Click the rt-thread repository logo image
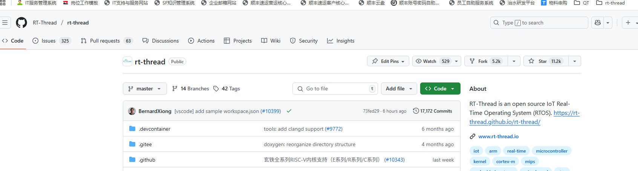Screen dimensions: 638x171 (127, 61)
